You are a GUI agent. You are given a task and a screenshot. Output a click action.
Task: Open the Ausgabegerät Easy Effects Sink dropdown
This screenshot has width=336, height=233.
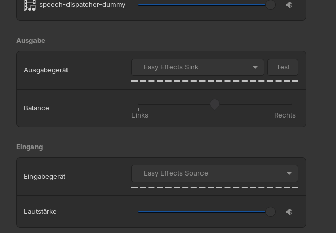click(x=197, y=67)
